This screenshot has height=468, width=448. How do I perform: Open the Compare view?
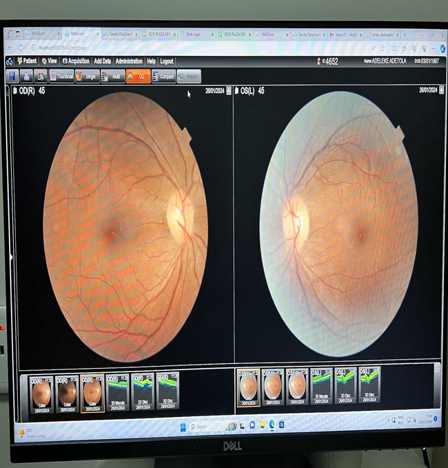point(163,77)
